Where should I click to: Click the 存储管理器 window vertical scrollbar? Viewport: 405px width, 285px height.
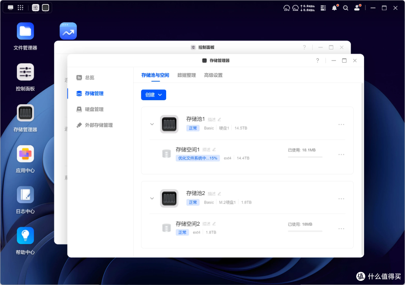coord(362,169)
